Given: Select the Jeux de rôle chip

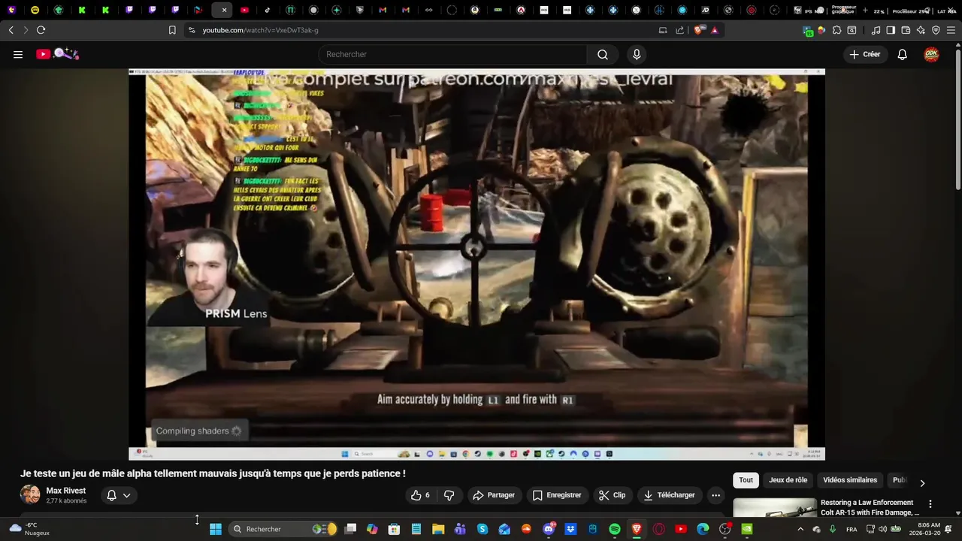Looking at the screenshot, I should (788, 480).
